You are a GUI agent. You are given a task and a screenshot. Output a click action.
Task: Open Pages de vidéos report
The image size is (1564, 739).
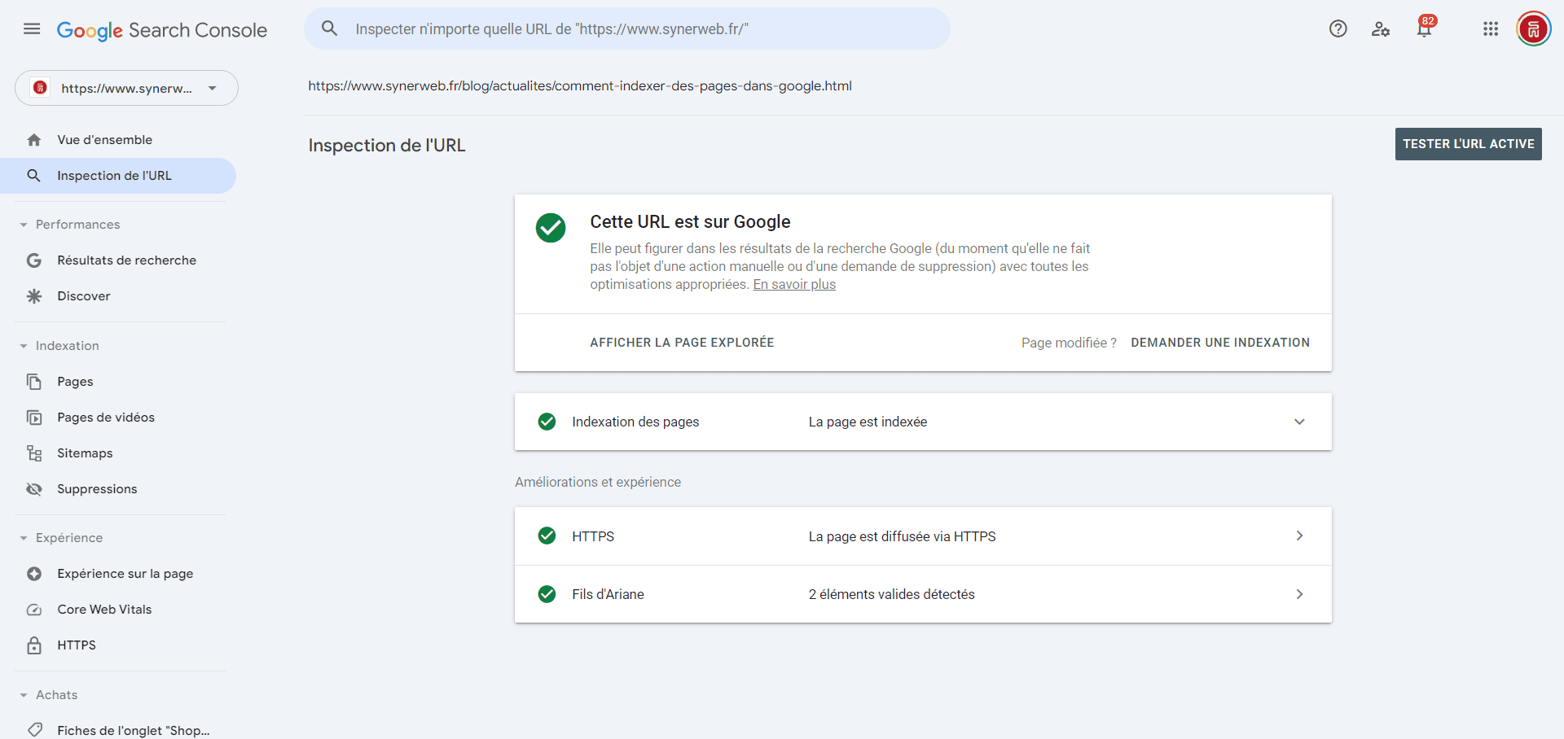click(118, 418)
